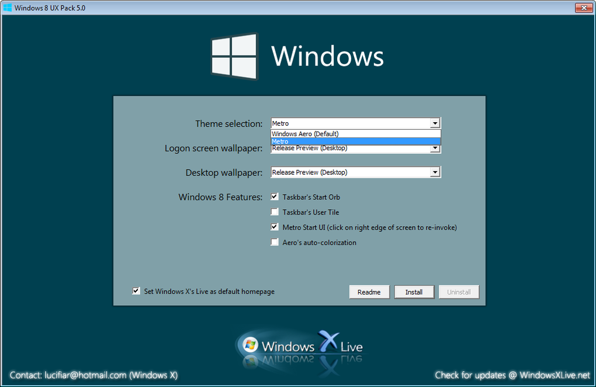The width and height of the screenshot is (596, 387).
Task: Click the Theme selection combo box showing Metro
Action: pos(355,123)
